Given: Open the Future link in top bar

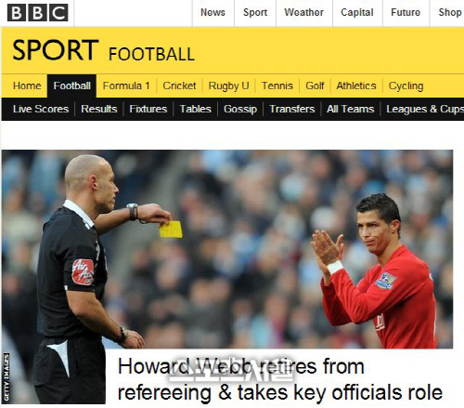Looking at the screenshot, I should coord(406,12).
